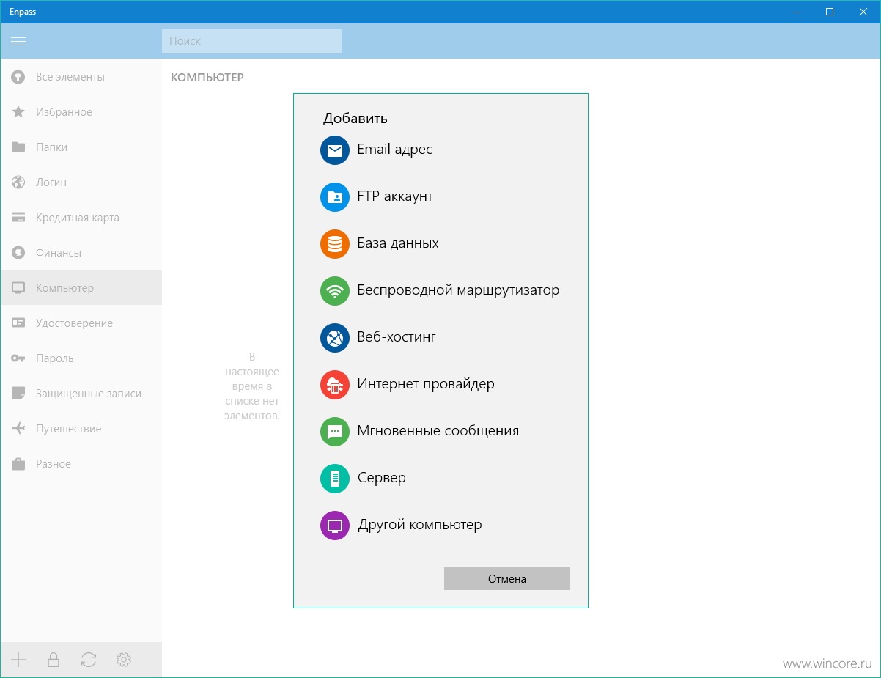Select Разное category
Image resolution: width=881 pixels, height=678 pixels.
[x=81, y=463]
